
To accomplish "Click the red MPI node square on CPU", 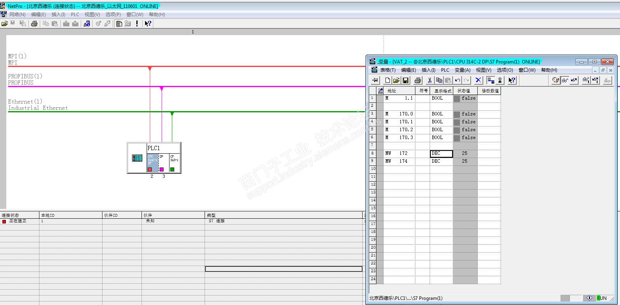I will click(150, 169).
